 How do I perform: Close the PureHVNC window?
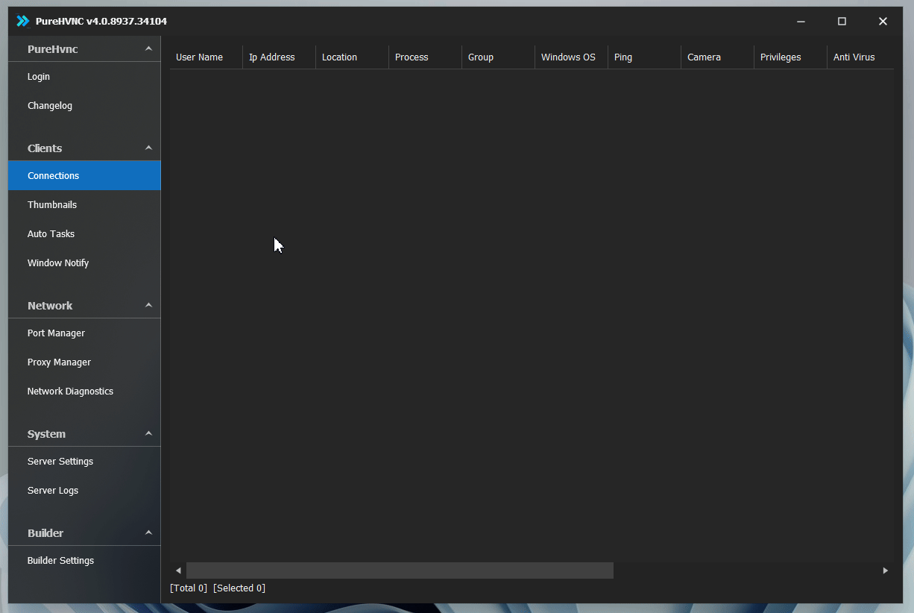(x=883, y=22)
